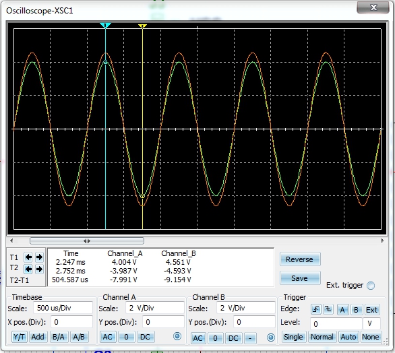Click the horizontal scrollbar thumb
This screenshot has width=395, height=353.
coord(87,241)
